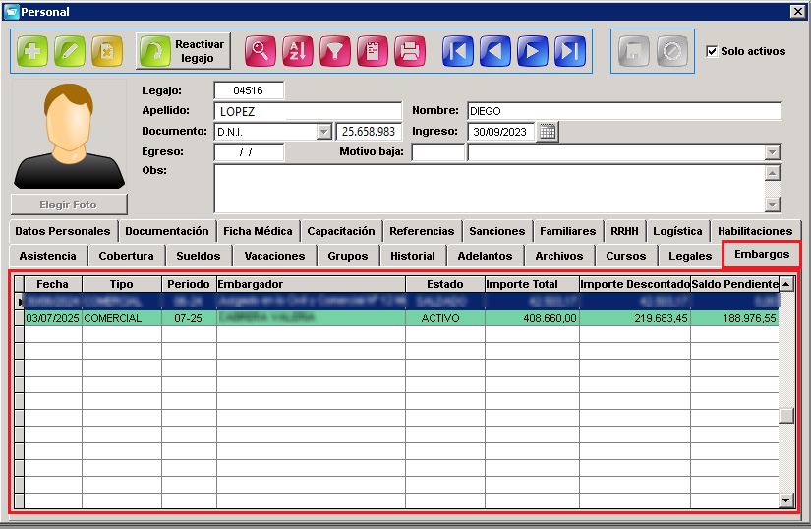Screen dimensions: 811x529
Task: Click the Apellido input field
Action: point(308,111)
